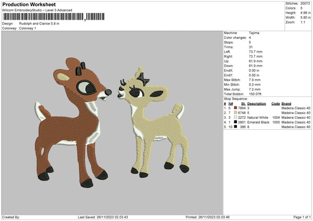Click the Height value '4.88 in'
This screenshot has width=313, height=221.
(x=305, y=13)
